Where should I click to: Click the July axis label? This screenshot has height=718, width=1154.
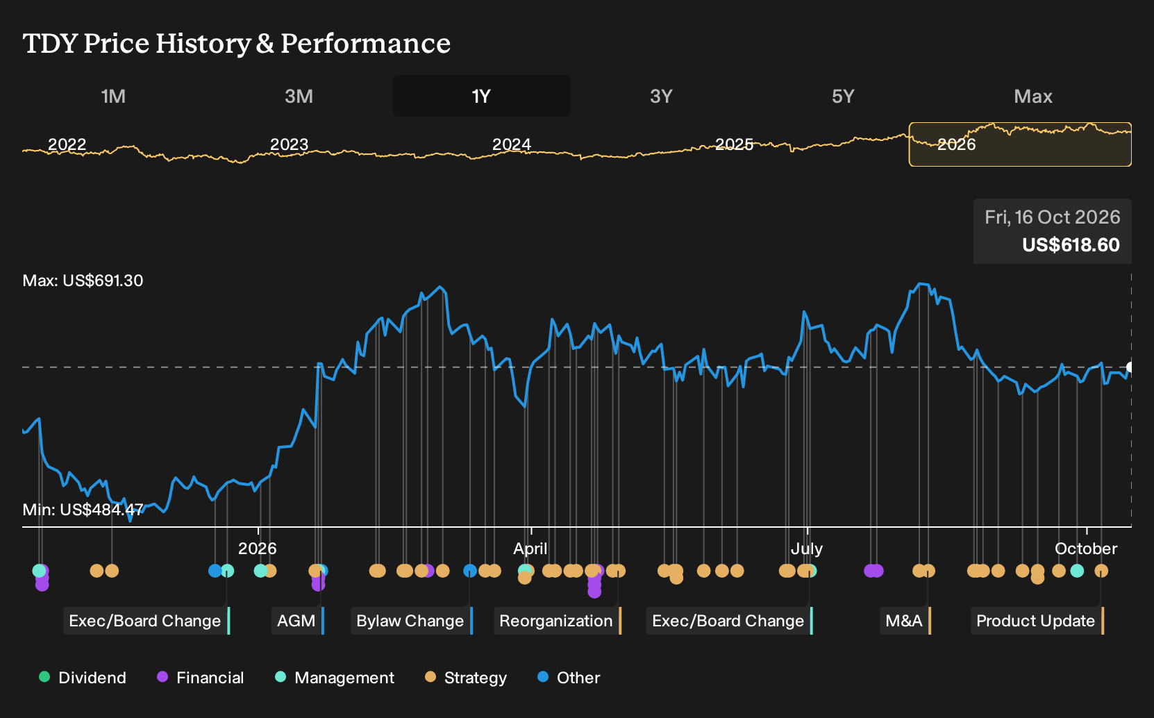(x=806, y=549)
